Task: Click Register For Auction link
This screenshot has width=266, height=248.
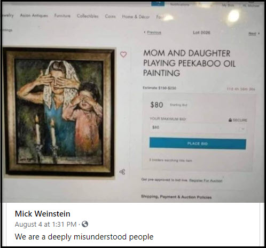Action: (206, 181)
